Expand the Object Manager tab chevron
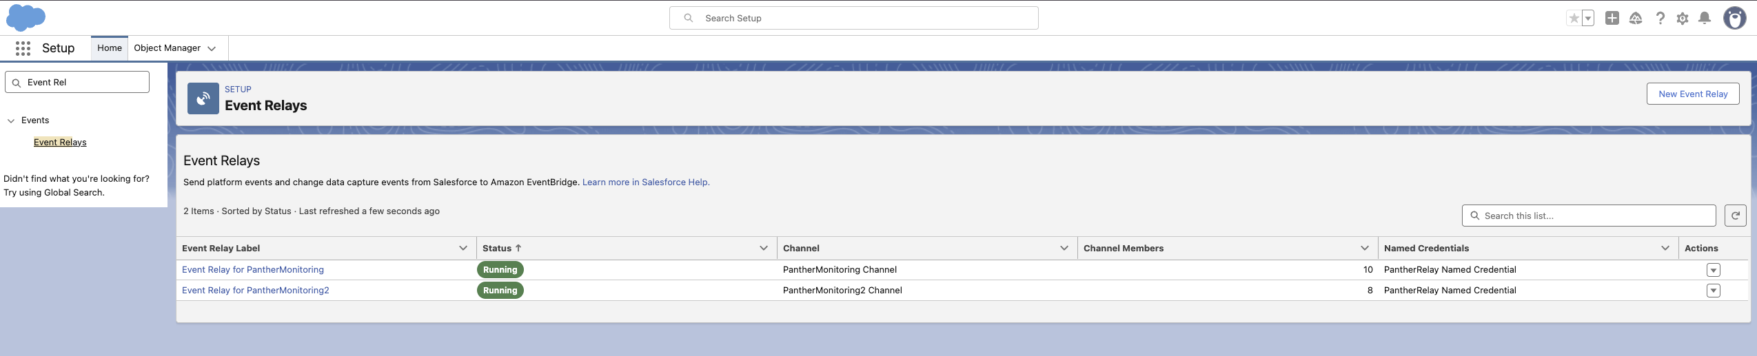Viewport: 1757px width, 356px height. point(212,49)
